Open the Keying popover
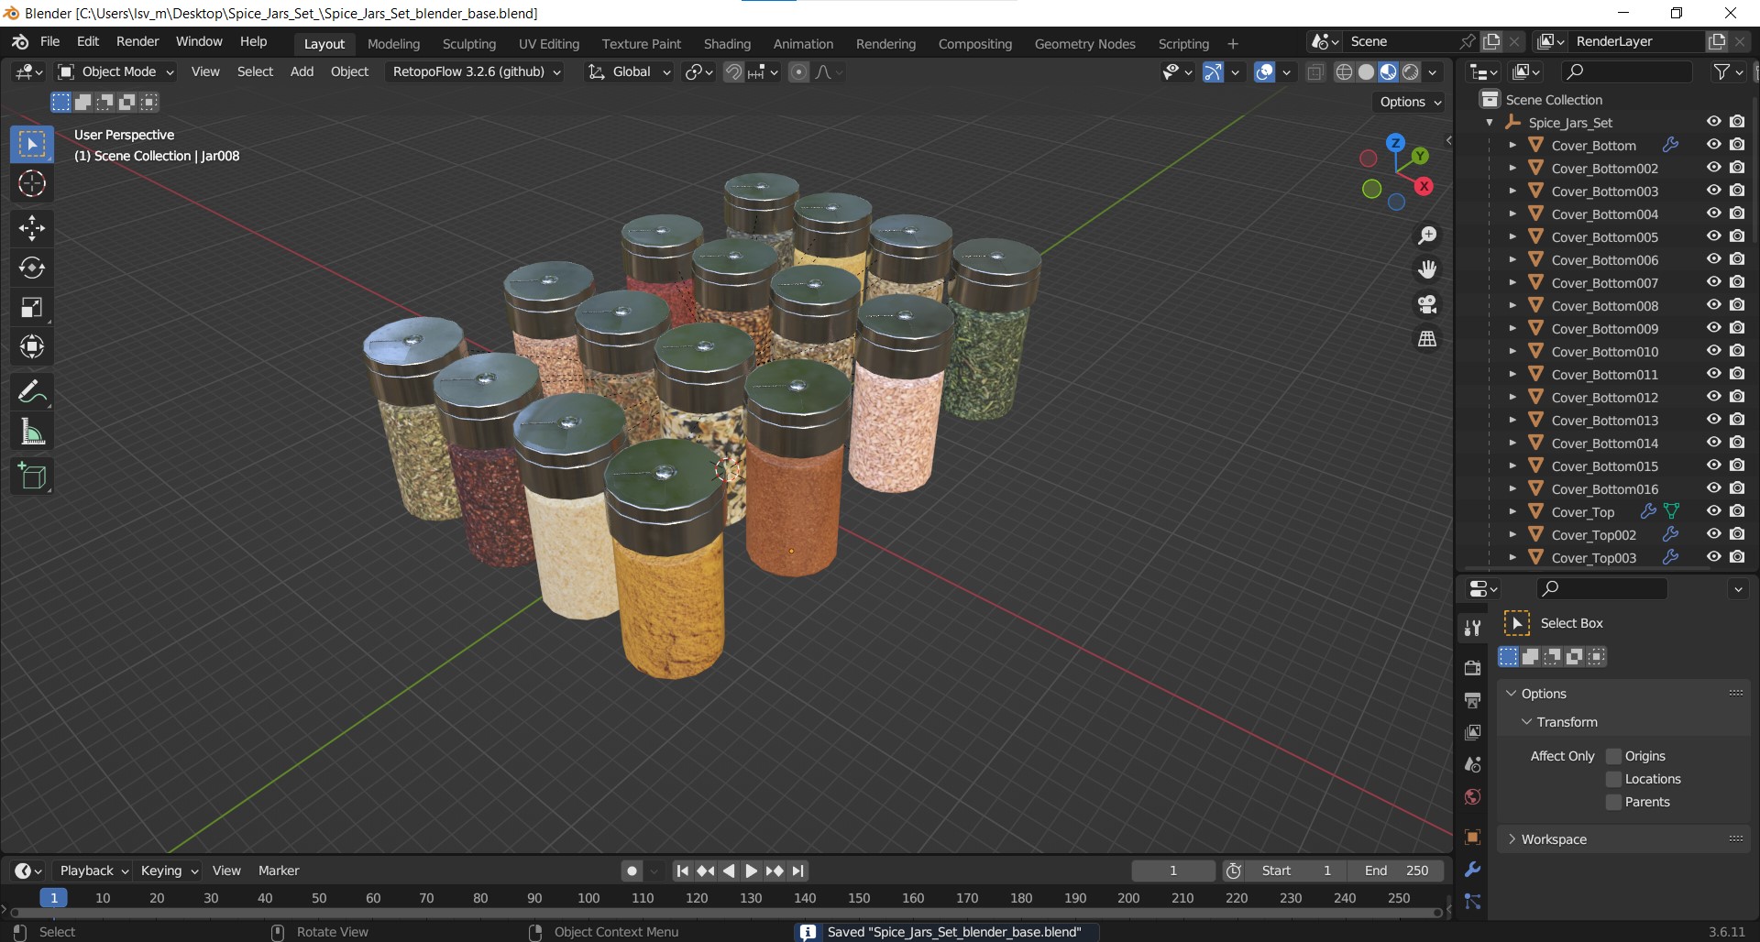 pyautogui.click(x=170, y=871)
